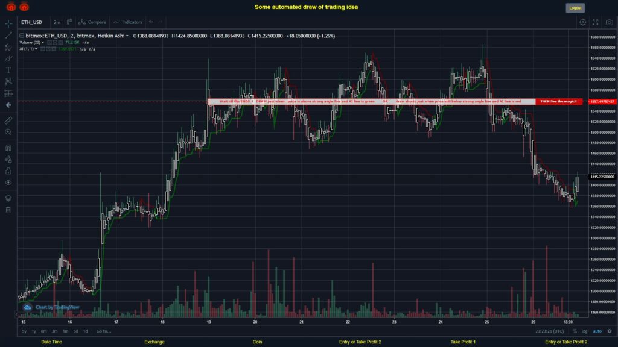Open the 2m interval selector
The image size is (618, 347).
point(57,22)
